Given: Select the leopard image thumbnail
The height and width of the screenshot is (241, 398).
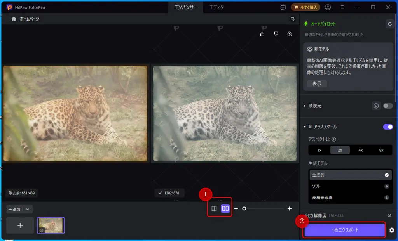Looking at the screenshot, I should pyautogui.click(x=51, y=225).
